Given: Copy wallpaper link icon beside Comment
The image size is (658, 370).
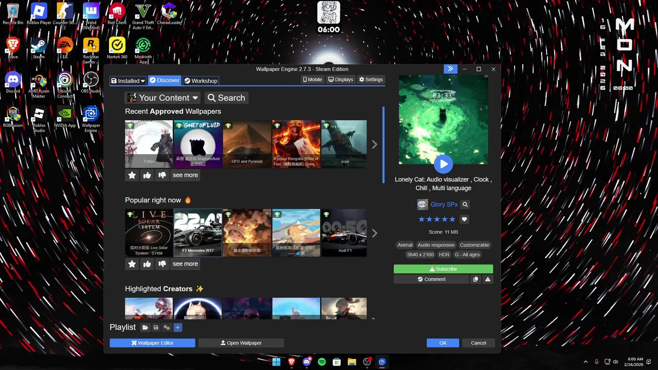Looking at the screenshot, I should [476, 280].
